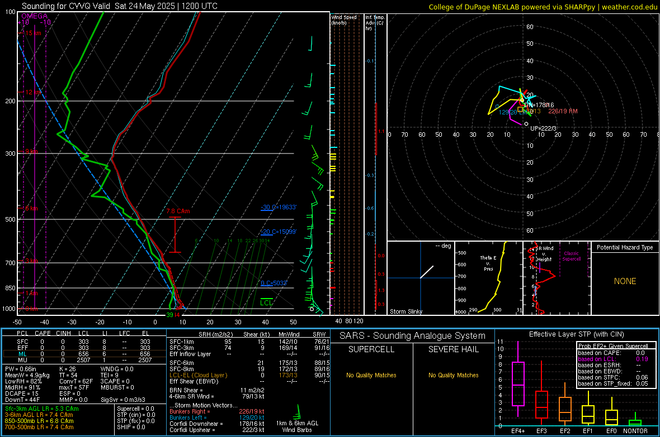The image size is (660, 437).
Task: Select the highlighted ML parcel row label
Action: tap(22, 354)
